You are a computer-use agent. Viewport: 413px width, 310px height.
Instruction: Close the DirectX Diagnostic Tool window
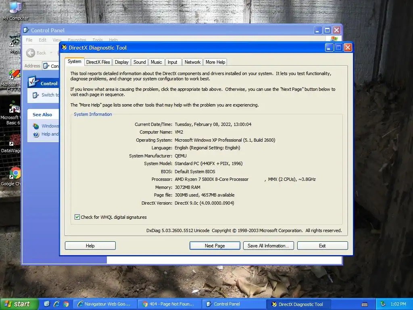[x=348, y=48]
